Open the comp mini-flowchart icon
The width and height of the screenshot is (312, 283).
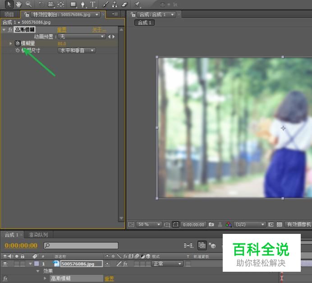pyautogui.click(x=188, y=246)
